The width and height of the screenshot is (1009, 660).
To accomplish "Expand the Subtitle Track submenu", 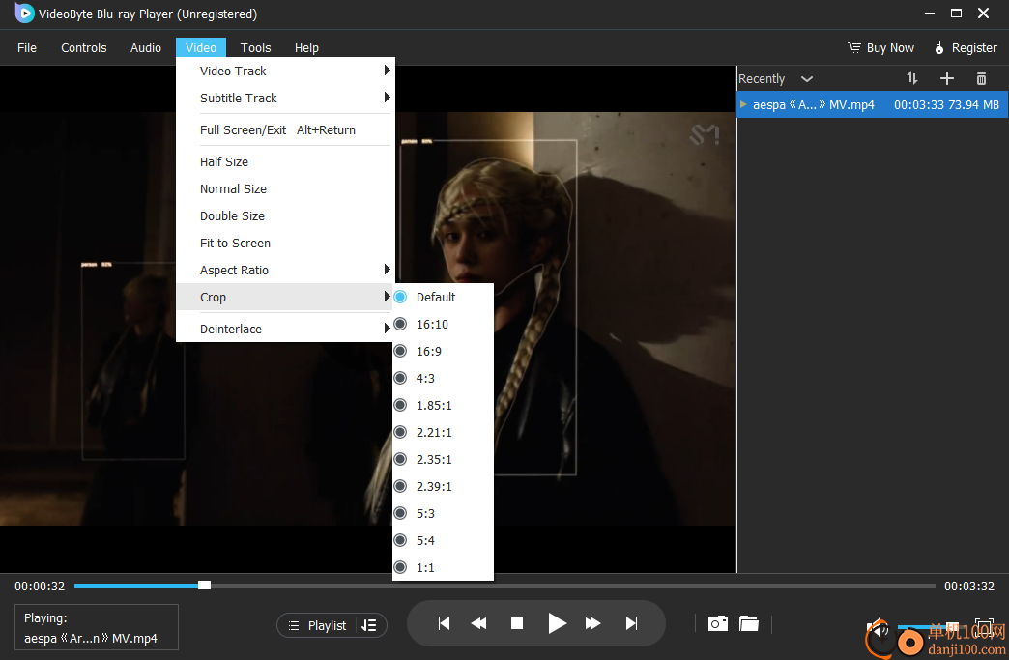I will pyautogui.click(x=285, y=98).
